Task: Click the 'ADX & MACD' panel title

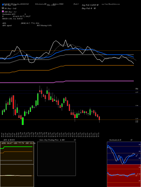Action: pos(9,140)
